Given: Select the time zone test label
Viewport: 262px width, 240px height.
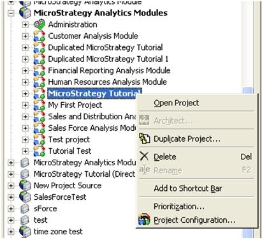Looking at the screenshot, I should point(58,231).
